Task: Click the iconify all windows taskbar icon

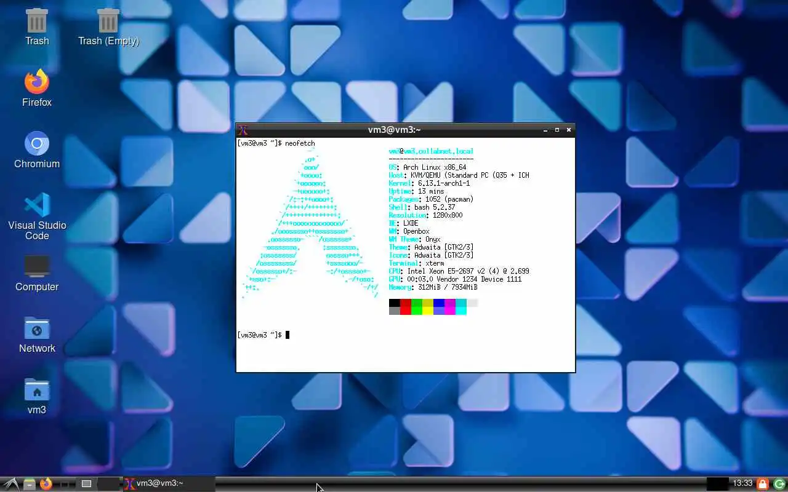Action: [x=65, y=484]
